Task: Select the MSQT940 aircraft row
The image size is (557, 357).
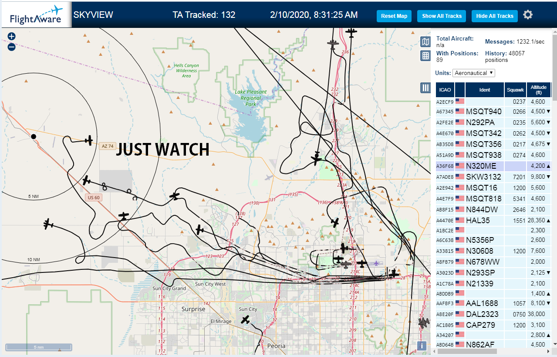Action: [494, 111]
